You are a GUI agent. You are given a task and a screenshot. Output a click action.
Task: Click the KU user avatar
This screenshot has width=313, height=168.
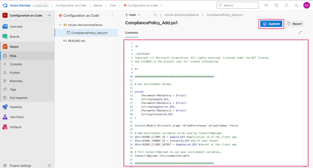tap(306, 5)
